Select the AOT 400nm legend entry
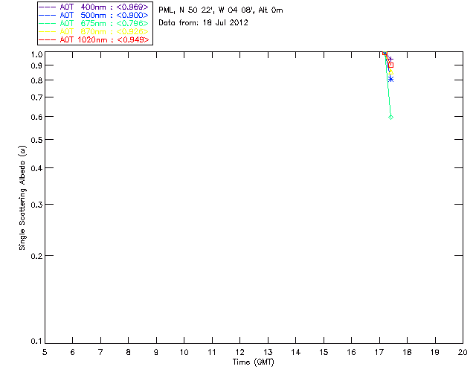476x381 pixels. (94, 7)
